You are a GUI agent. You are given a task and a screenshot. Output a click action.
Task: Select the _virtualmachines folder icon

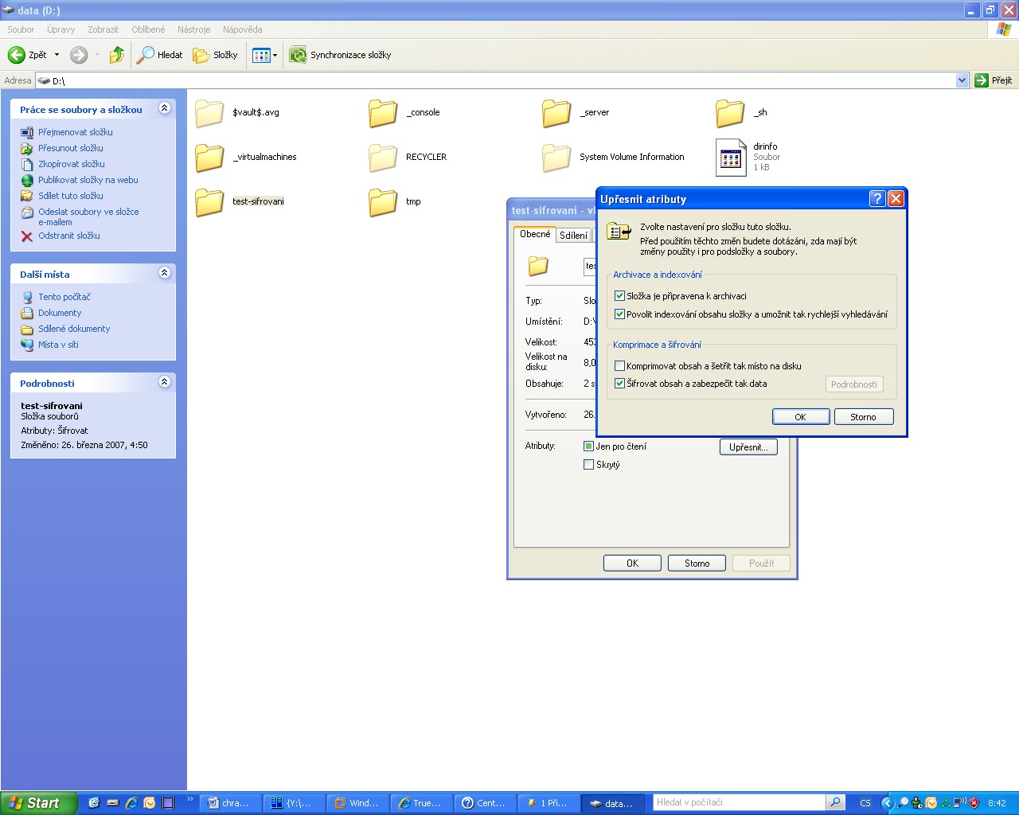point(209,158)
